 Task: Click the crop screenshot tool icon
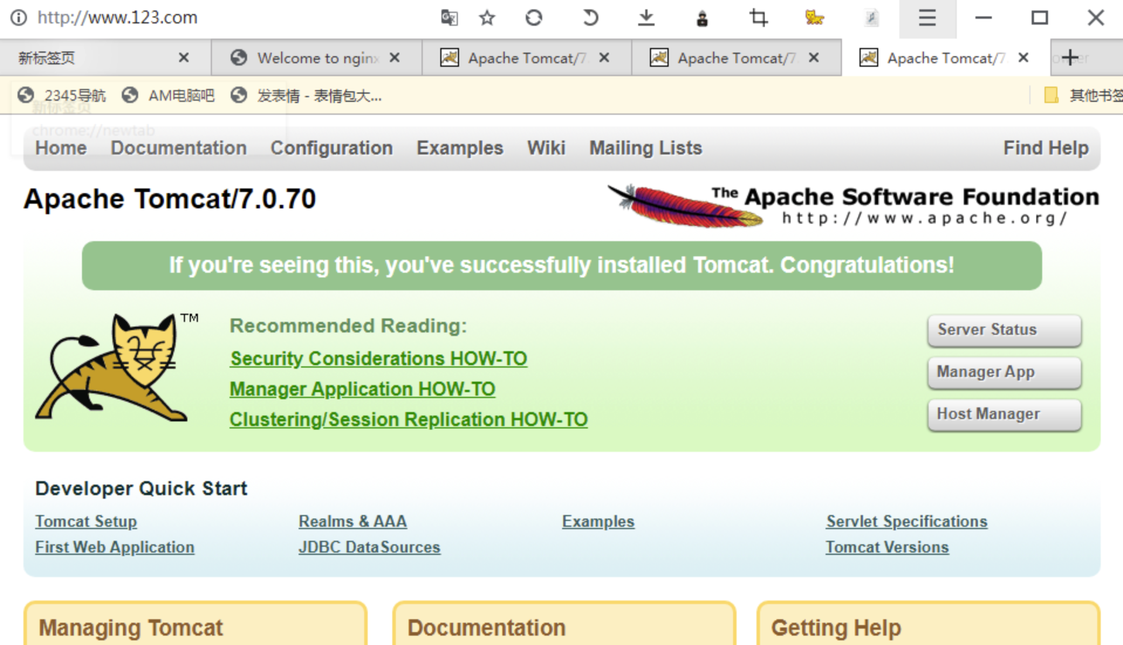click(758, 18)
